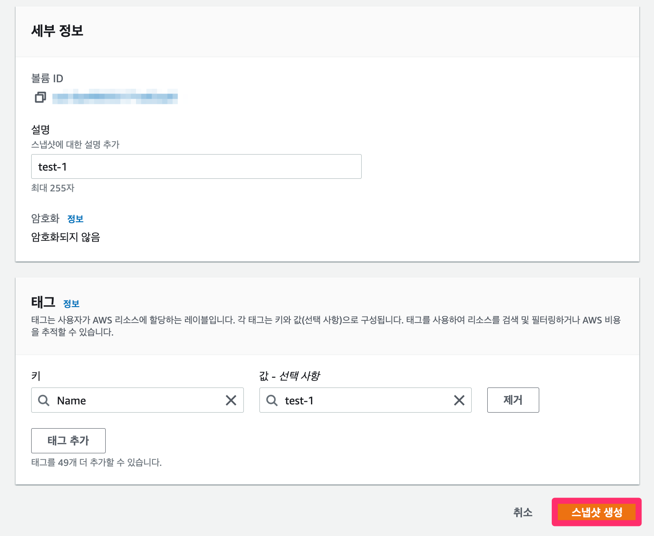
Task: Click the 최대 255자 hint text
Action: pyautogui.click(x=53, y=188)
